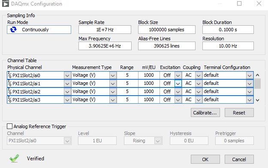The width and height of the screenshot is (268, 168).
Task: Click the Reset button
Action: 239,113
